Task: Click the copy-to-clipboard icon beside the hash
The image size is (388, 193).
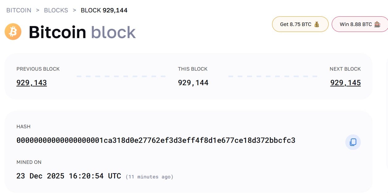Action: 353,142
